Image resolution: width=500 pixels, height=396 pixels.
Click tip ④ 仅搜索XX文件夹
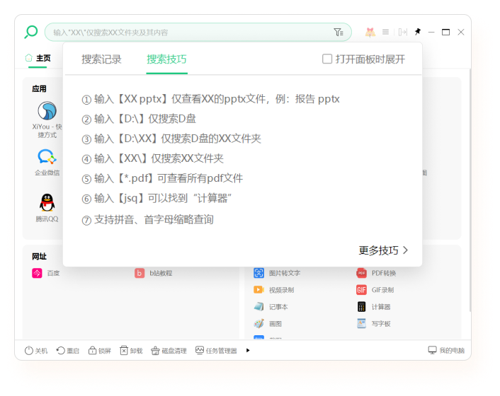[x=152, y=158]
